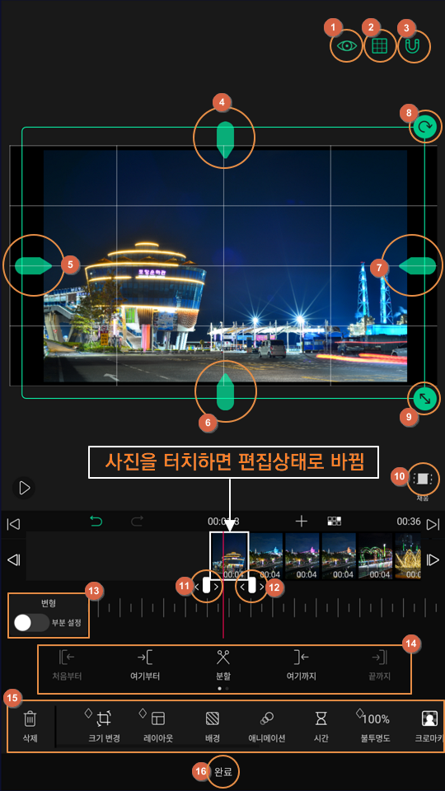Step to previous clip with left arrow
Viewport: 445px width, 791px height.
(14, 560)
